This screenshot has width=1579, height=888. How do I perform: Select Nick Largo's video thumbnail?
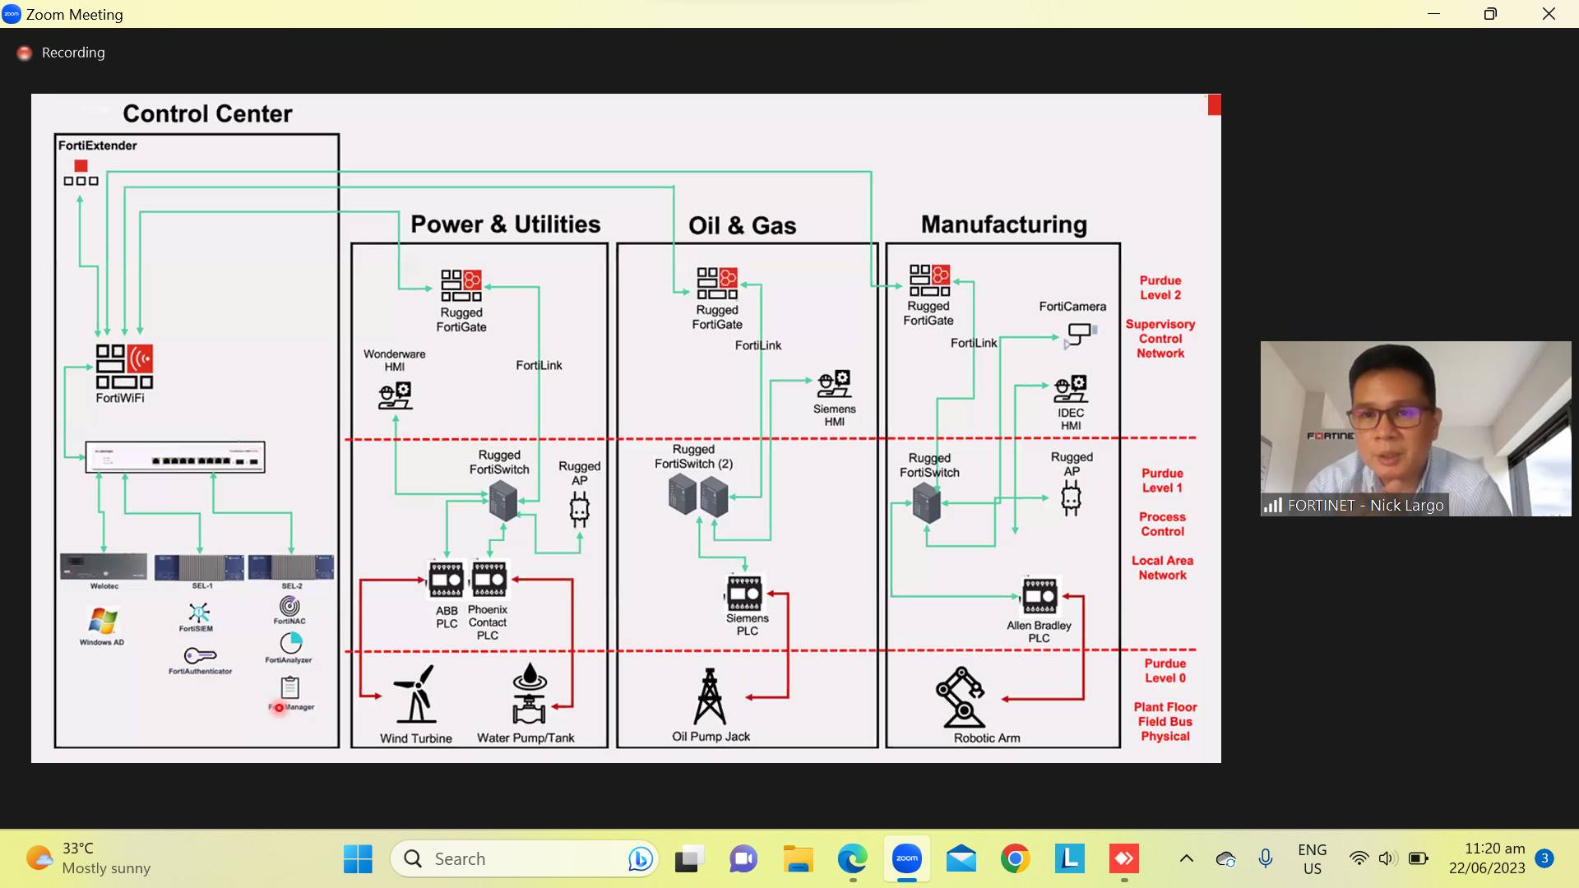[1415, 428]
